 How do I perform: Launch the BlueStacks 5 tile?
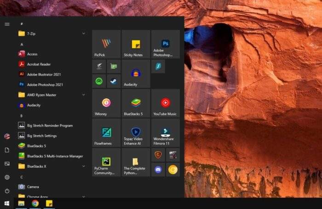pos(136,104)
